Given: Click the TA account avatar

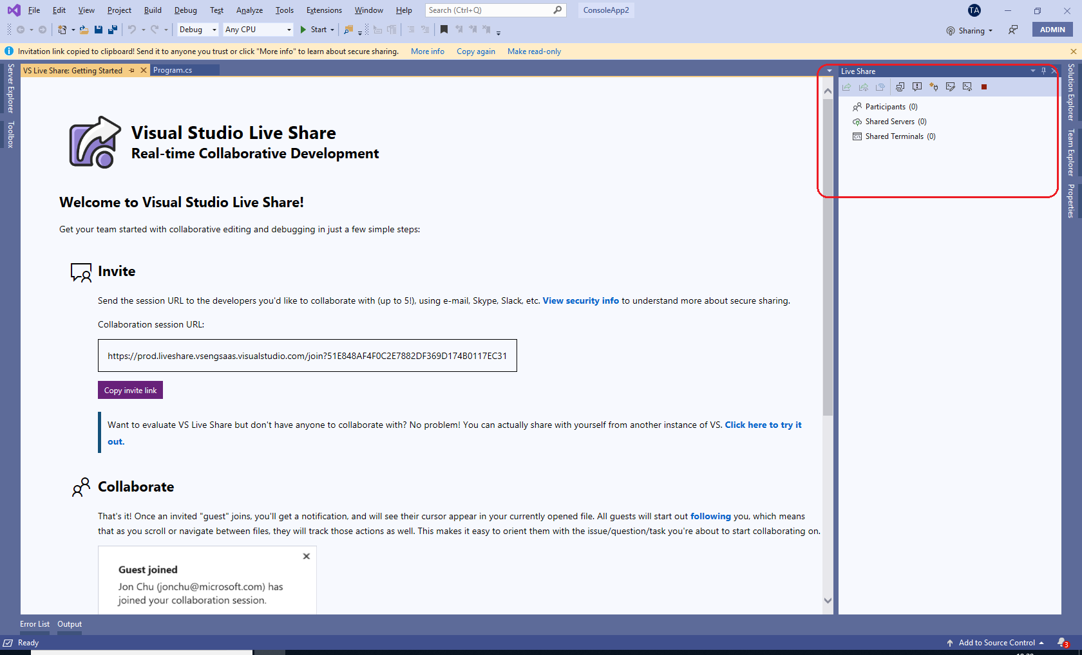Looking at the screenshot, I should [974, 10].
